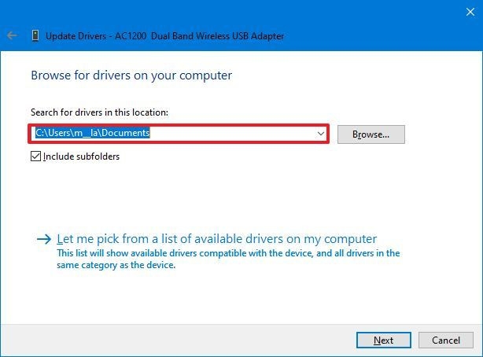Screen dimensions: 483x357
Task: Click the highlighted Documents path text
Action: pyautogui.click(x=93, y=134)
